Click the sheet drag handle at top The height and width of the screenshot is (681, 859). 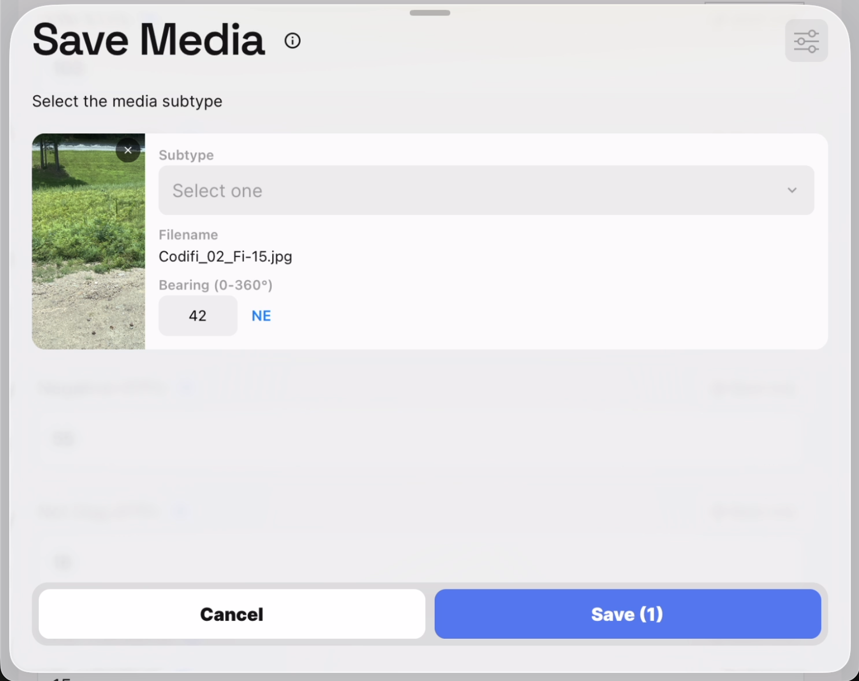point(430,13)
